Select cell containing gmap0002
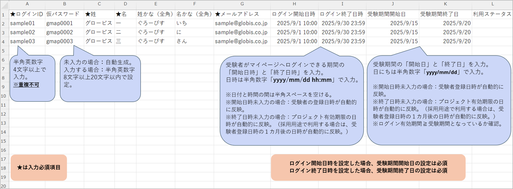513x189 pixels. point(64,32)
